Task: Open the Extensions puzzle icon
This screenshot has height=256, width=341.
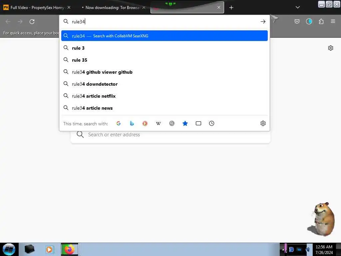Action: [x=321, y=21]
